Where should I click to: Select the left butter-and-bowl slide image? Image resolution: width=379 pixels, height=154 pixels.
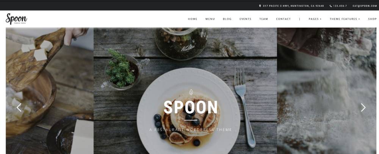50,91
